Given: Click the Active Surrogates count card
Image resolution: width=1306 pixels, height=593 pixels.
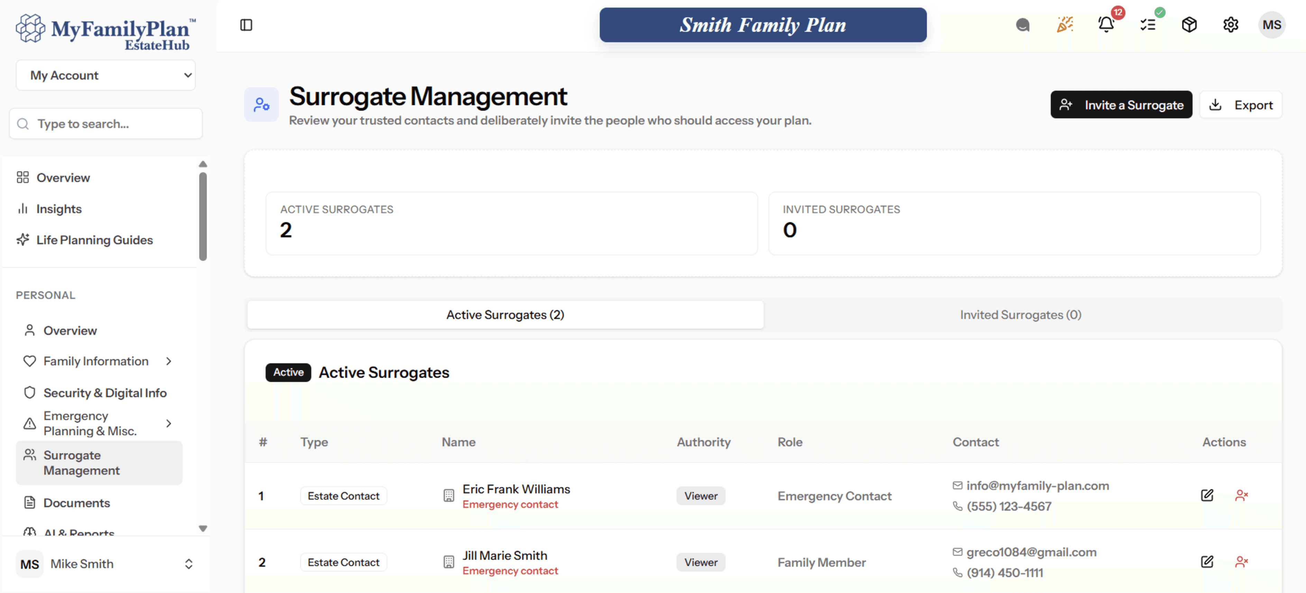Looking at the screenshot, I should [x=512, y=223].
